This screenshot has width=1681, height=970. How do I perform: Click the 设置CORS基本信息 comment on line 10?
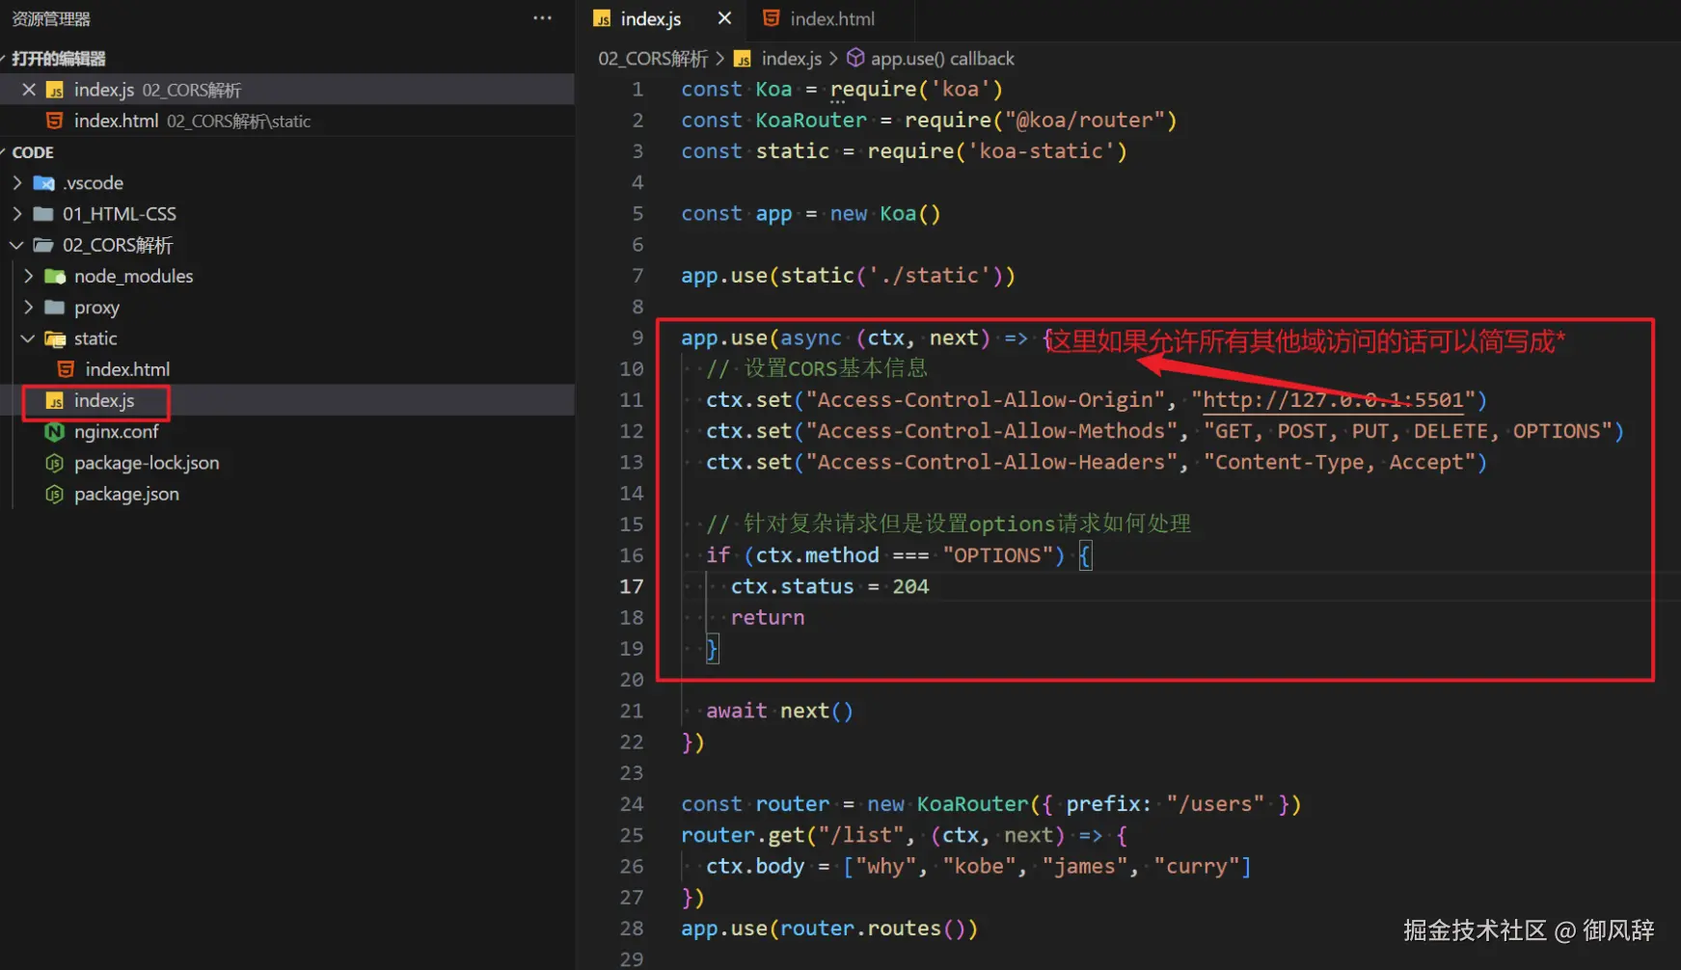(x=817, y=368)
